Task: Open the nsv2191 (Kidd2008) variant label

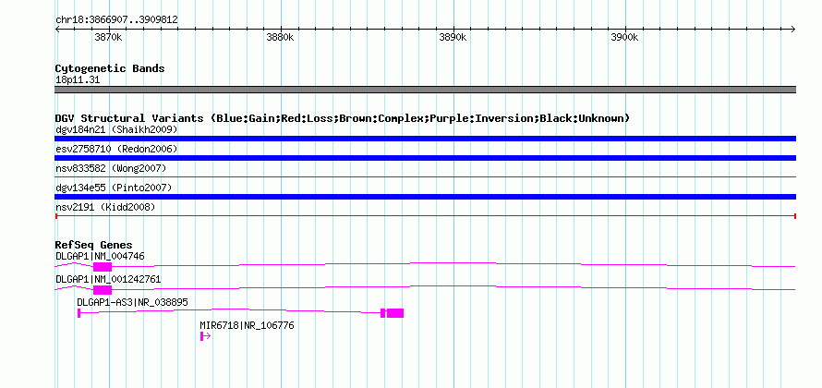Action: point(105,207)
